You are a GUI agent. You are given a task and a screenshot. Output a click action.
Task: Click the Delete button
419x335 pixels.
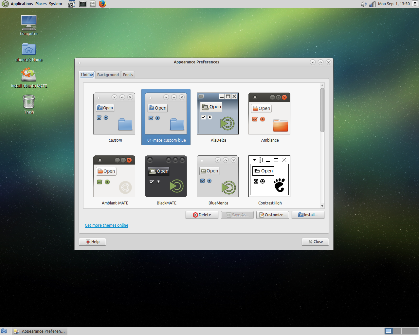[x=202, y=215]
